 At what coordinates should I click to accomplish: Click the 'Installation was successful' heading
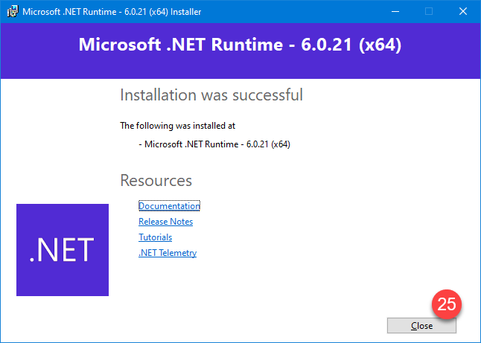(x=211, y=95)
